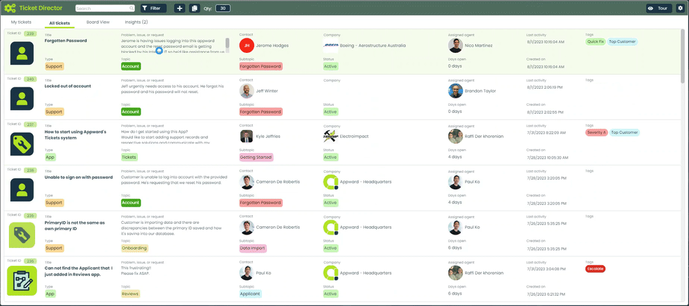Click the copy tickets icon in toolbar
Image resolution: width=689 pixels, height=306 pixels.
pyautogui.click(x=194, y=8)
